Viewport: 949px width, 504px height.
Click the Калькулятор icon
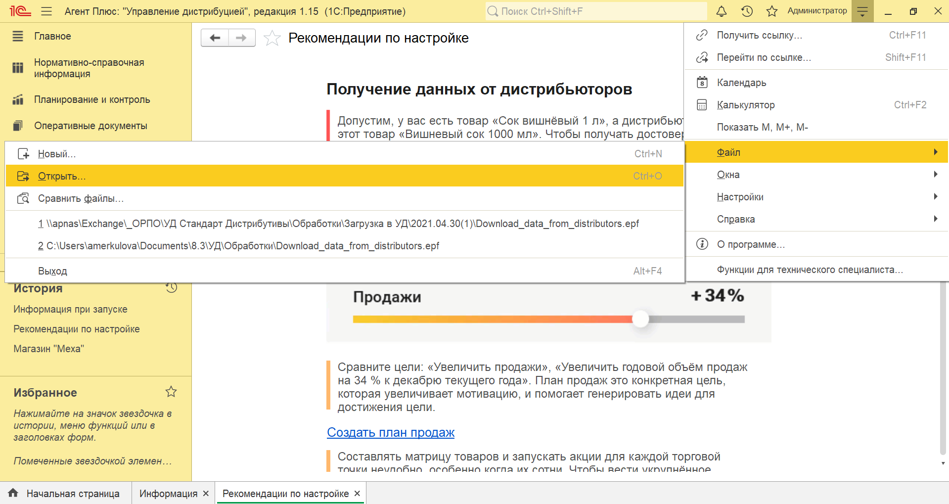pyautogui.click(x=702, y=105)
